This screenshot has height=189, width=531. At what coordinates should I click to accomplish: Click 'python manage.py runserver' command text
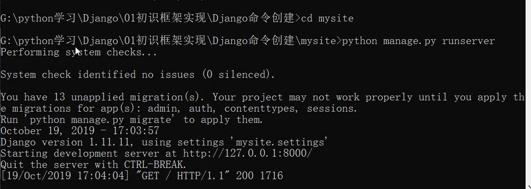(x=419, y=41)
